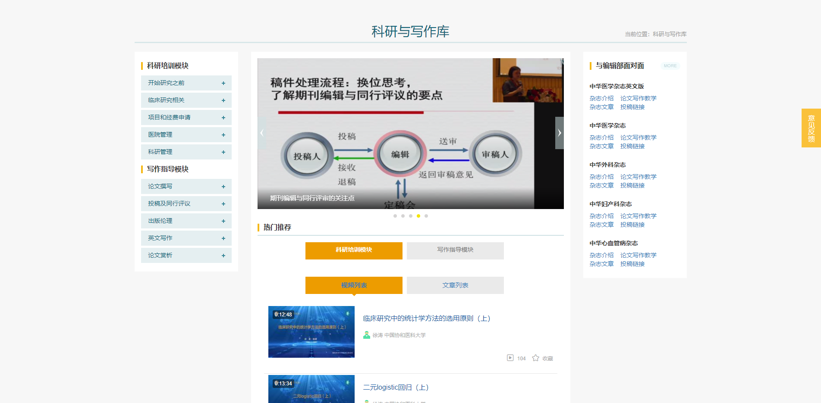Open the 意见反馈 feedback side tab
The image size is (821, 403).
point(811,128)
